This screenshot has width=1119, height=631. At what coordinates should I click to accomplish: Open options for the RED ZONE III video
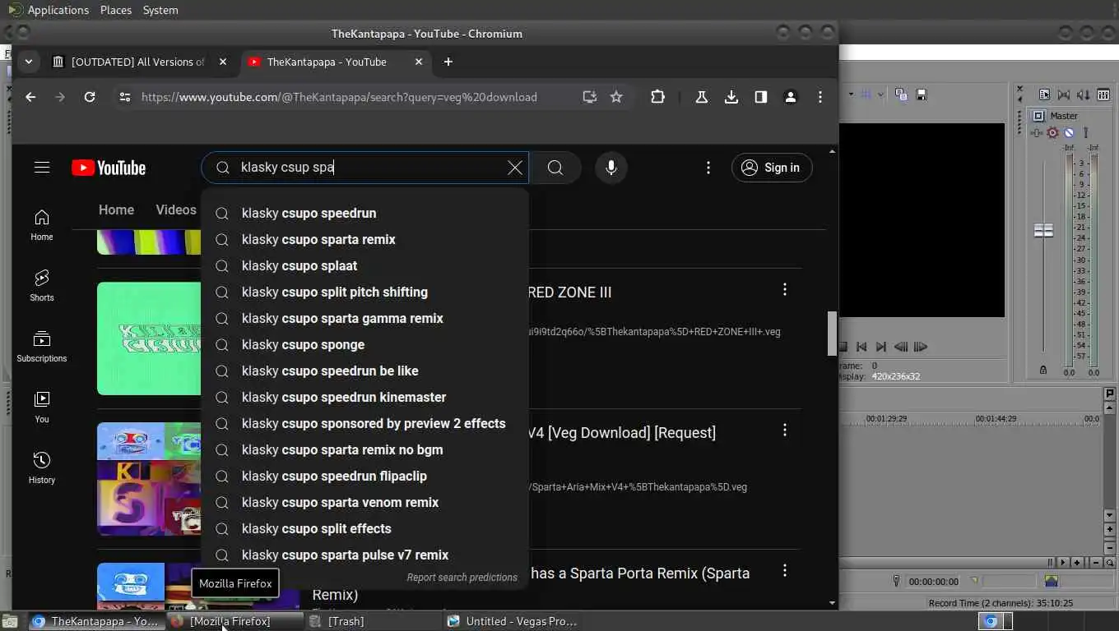tap(785, 289)
